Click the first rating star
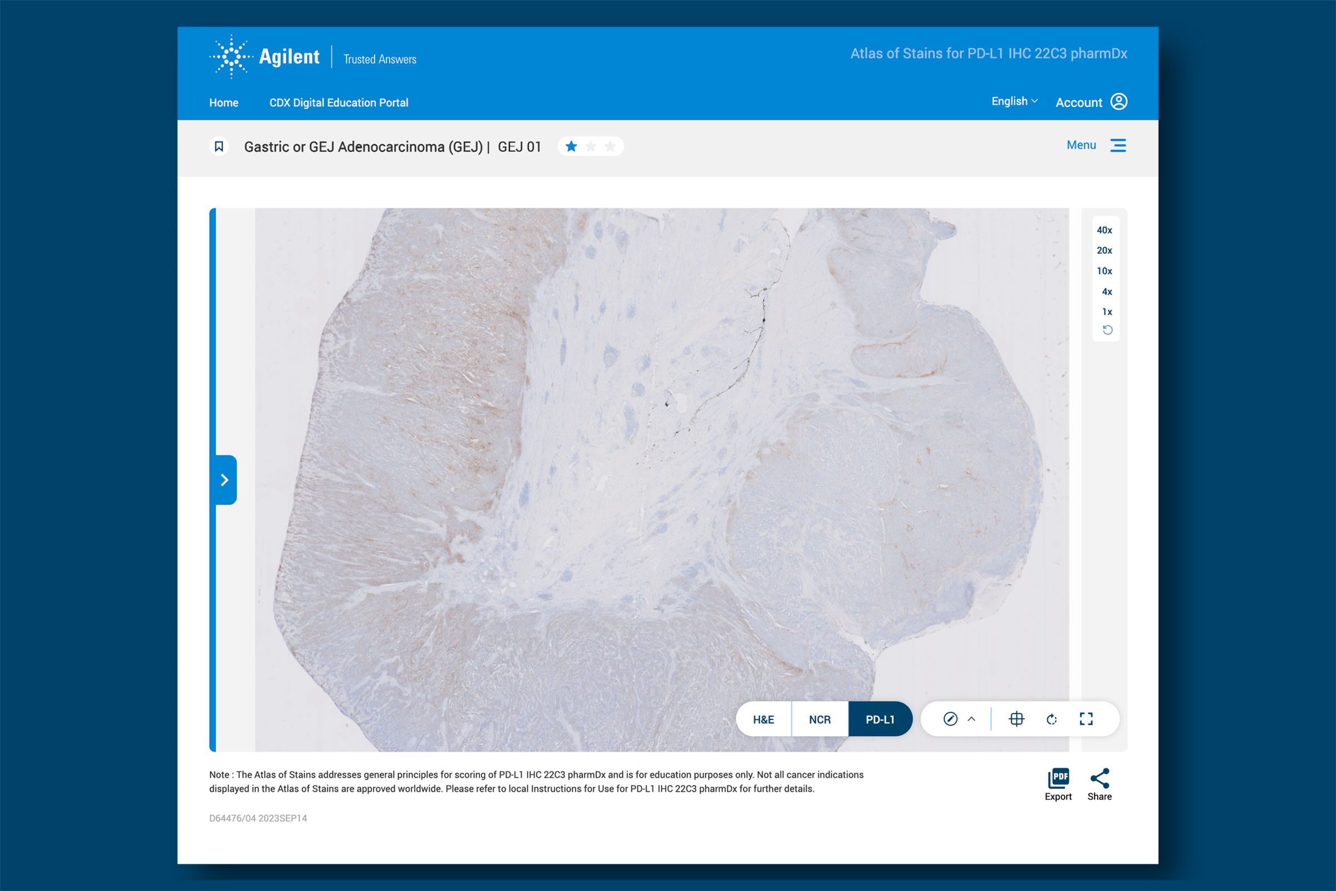This screenshot has width=1336, height=891. click(572, 146)
